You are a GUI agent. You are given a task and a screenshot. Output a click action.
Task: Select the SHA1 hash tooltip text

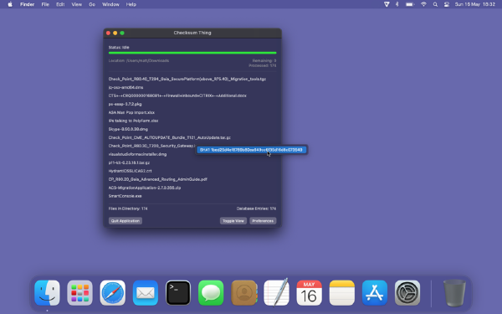click(x=251, y=150)
